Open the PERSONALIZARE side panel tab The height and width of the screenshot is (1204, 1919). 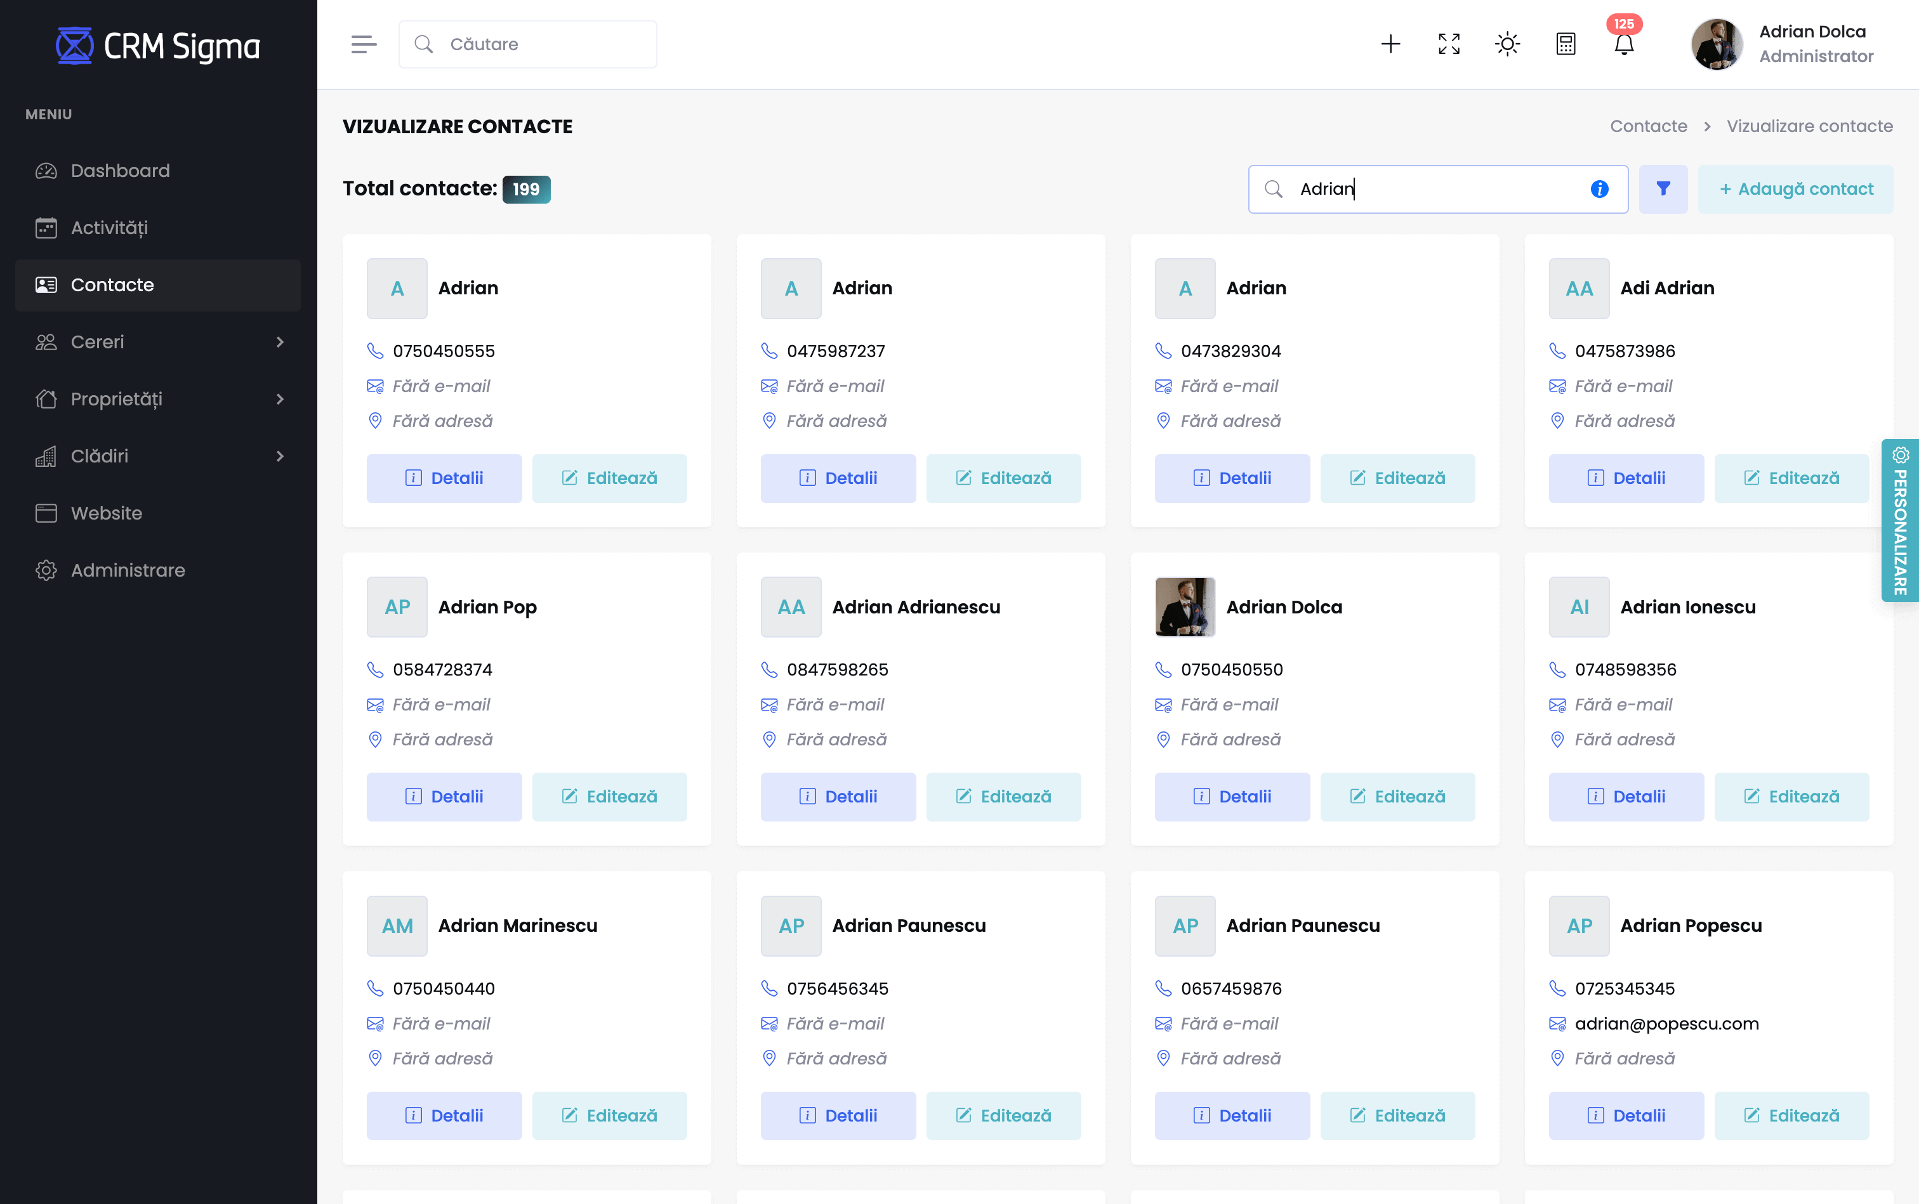pyautogui.click(x=1901, y=521)
